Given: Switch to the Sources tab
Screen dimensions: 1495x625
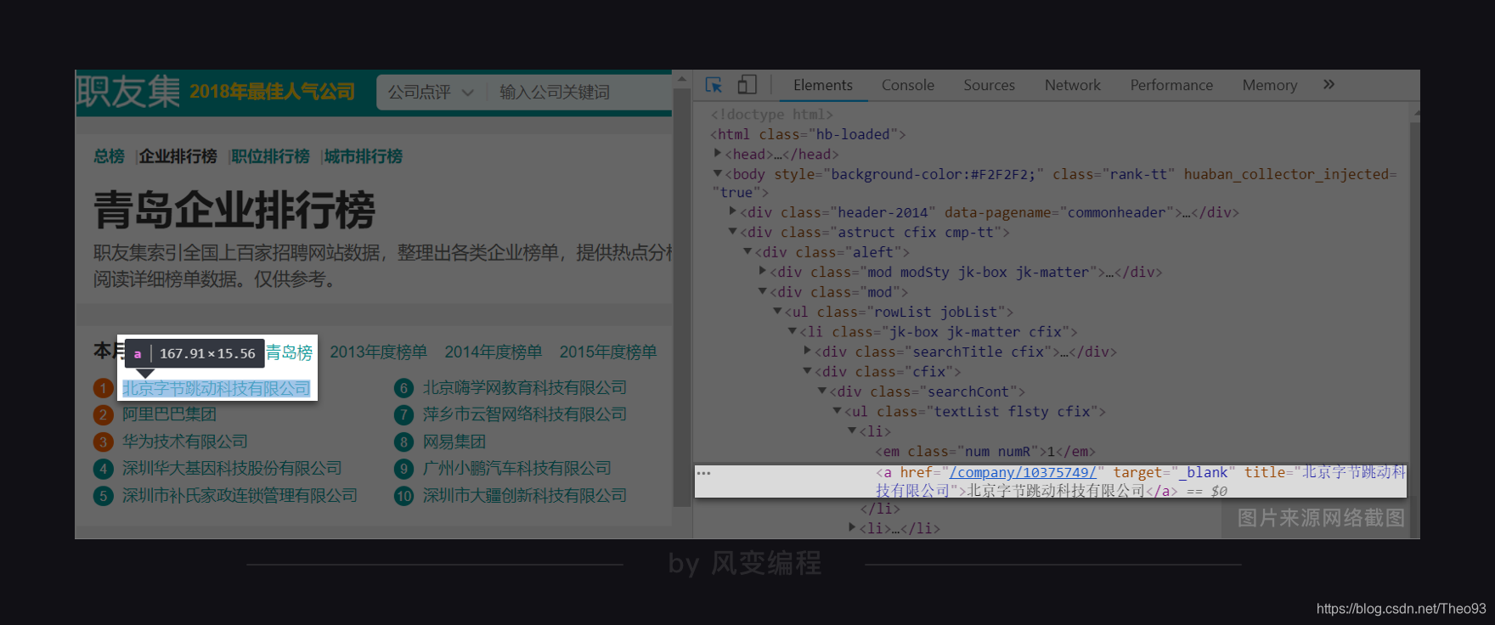Looking at the screenshot, I should pyautogui.click(x=989, y=85).
